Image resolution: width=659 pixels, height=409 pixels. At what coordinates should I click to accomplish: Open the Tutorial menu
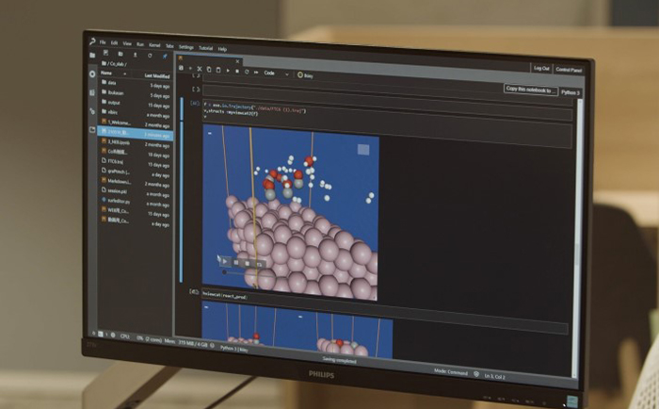click(205, 48)
